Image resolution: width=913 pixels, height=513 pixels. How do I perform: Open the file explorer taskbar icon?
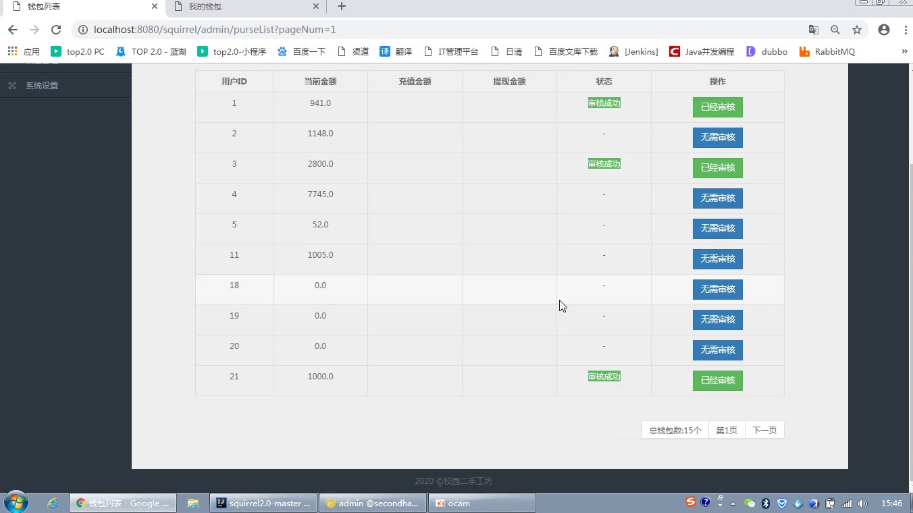click(x=192, y=503)
